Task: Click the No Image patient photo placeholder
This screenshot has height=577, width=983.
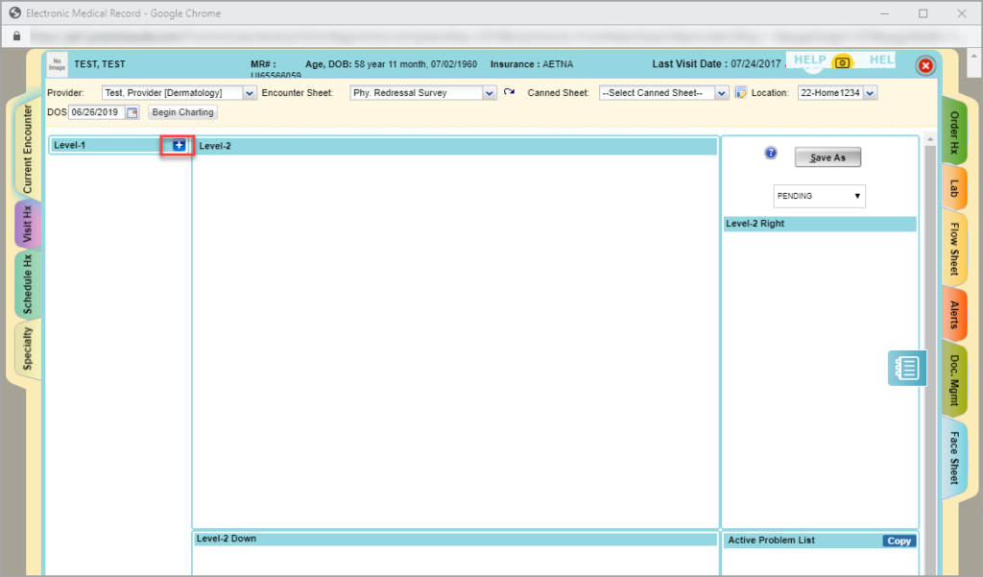Action: [x=57, y=64]
